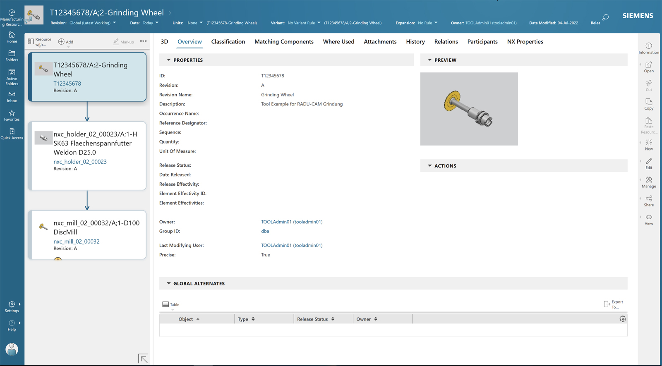Click the table column settings gear

coord(622,319)
